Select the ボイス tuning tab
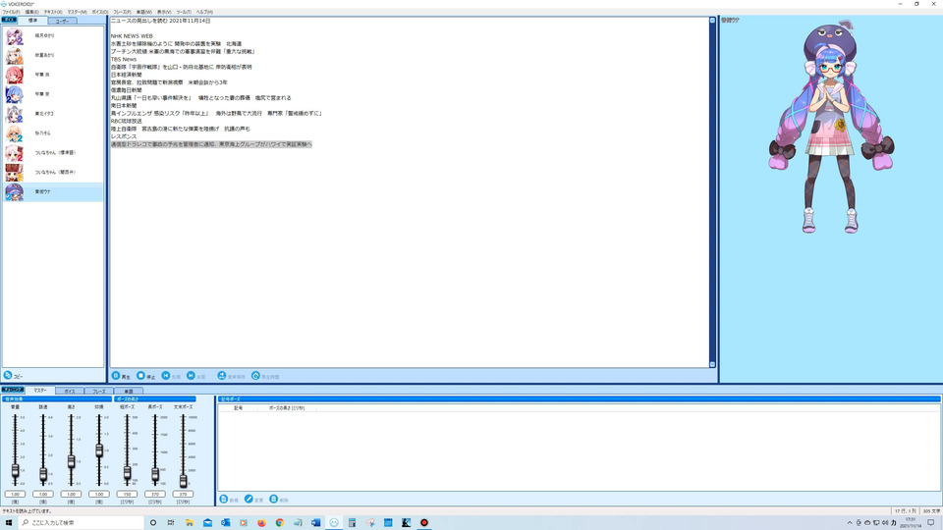Viewport: 943px width, 530px height. [x=70, y=392]
